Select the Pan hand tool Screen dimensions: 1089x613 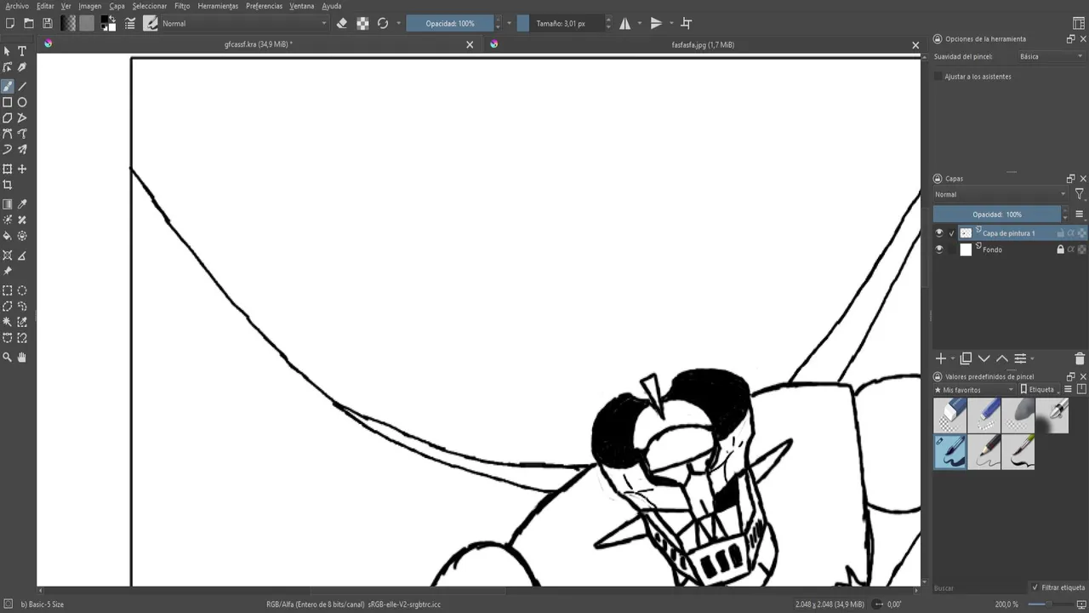pos(22,358)
